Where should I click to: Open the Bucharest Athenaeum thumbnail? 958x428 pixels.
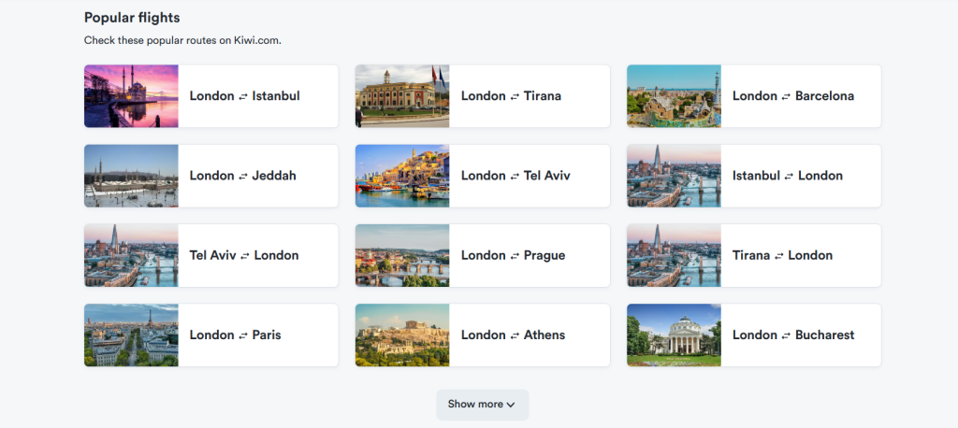tap(674, 335)
